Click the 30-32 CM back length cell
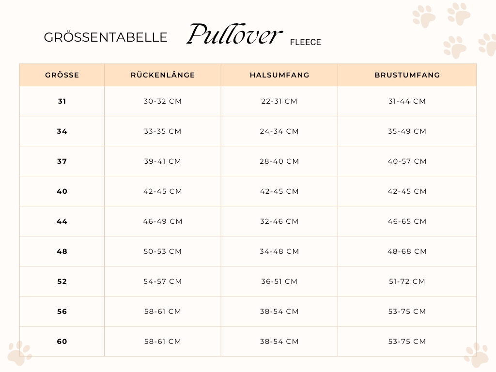Image resolution: width=496 pixels, height=372 pixels. click(x=163, y=101)
